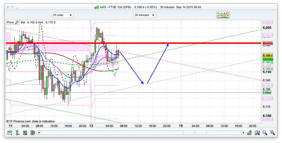The width and height of the screenshot is (282, 143).
Task: Click the Price panel label
Action: 10,22
